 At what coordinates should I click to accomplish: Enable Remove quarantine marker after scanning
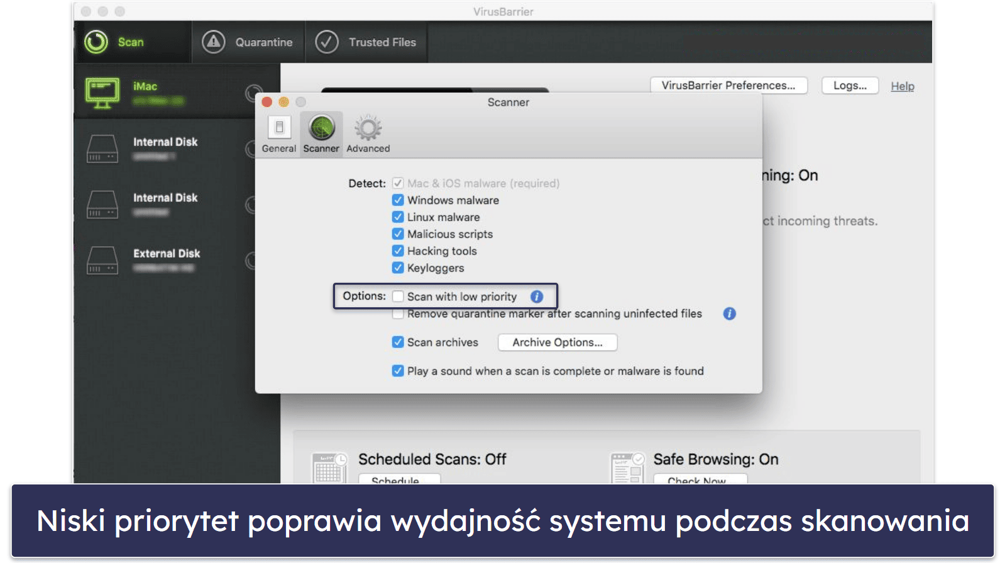(398, 314)
